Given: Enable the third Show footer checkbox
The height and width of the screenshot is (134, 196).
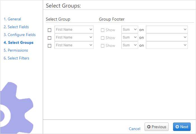Looking at the screenshot, I should pos(103,46).
